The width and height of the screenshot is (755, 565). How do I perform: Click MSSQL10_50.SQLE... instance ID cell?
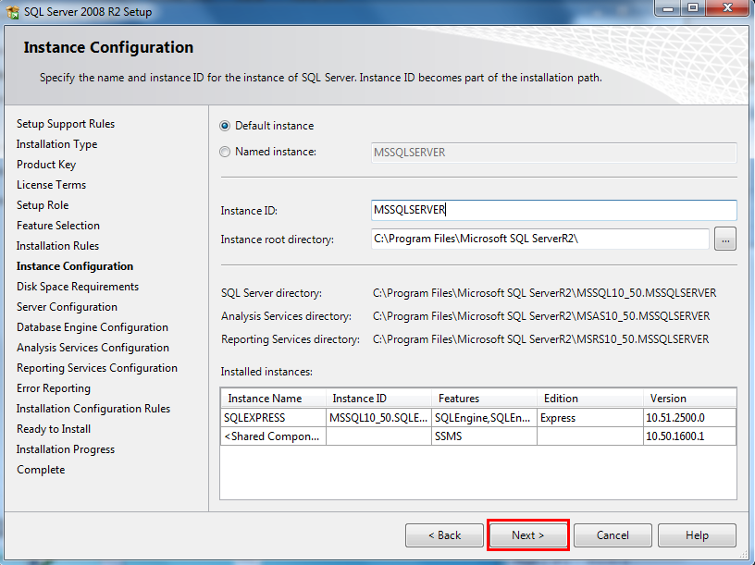coord(378,418)
